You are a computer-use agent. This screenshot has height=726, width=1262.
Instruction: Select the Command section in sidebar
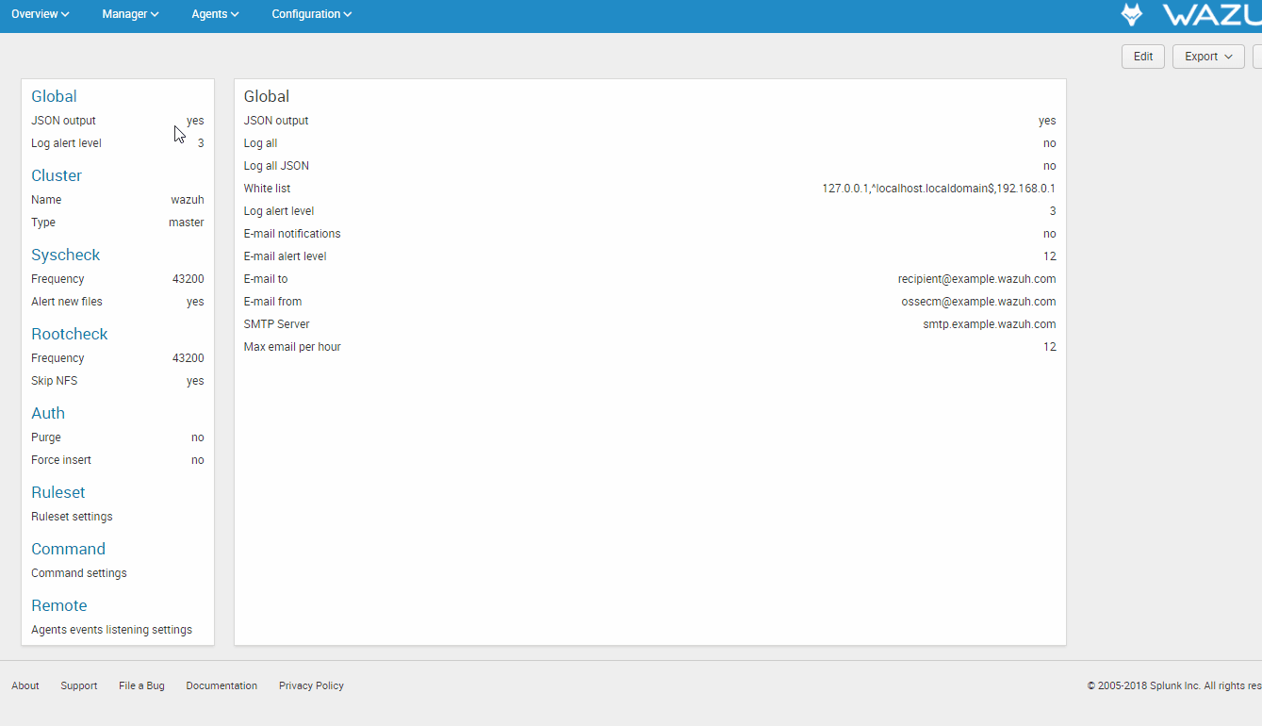68,549
